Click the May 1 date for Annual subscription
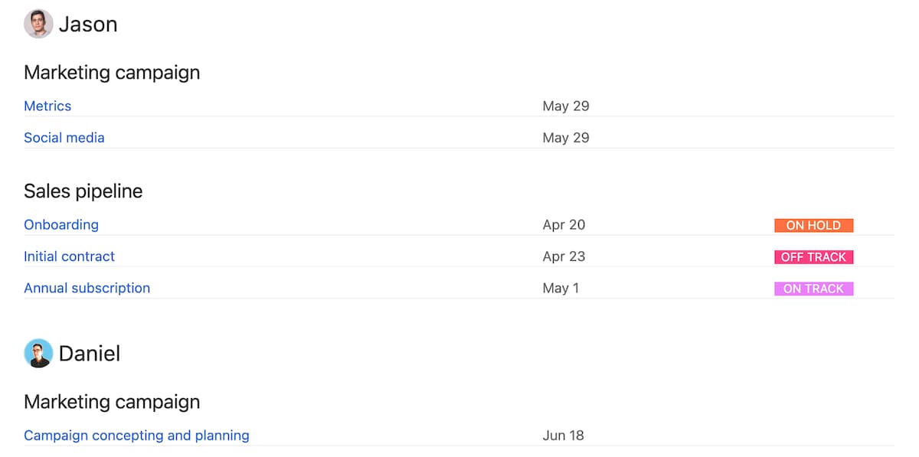Image resolution: width=919 pixels, height=457 pixels. click(x=561, y=288)
